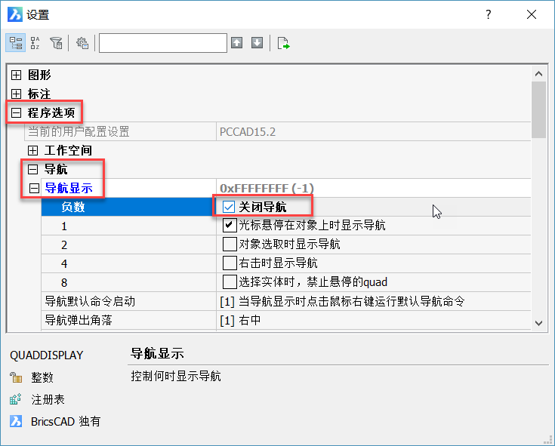
Task: Enable 对象选取时显示导航 checkbox
Action: pyautogui.click(x=230, y=244)
